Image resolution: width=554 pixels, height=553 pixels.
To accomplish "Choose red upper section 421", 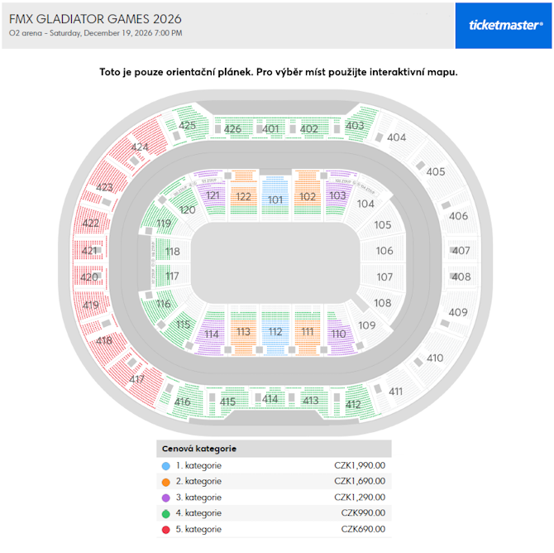I will (x=89, y=251).
